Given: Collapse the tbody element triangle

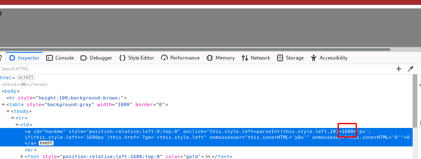Looking at the screenshot, I should [x=8, y=111].
